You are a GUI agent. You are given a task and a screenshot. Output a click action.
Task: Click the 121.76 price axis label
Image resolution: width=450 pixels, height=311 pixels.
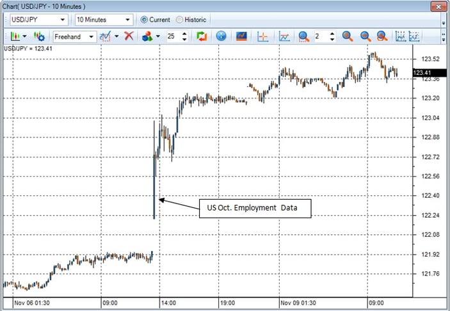point(430,274)
